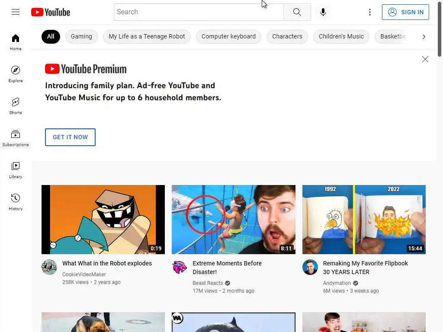Open 'What What in the Robot explodes' title
The image size is (443, 332).
tap(107, 263)
